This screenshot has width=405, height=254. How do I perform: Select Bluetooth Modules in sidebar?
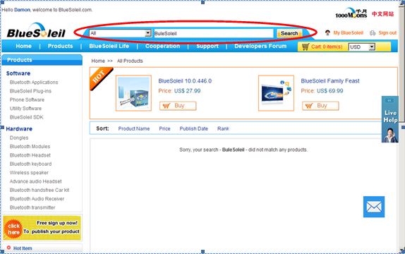click(x=30, y=147)
